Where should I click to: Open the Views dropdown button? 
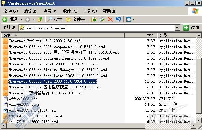click(x=130, y=19)
